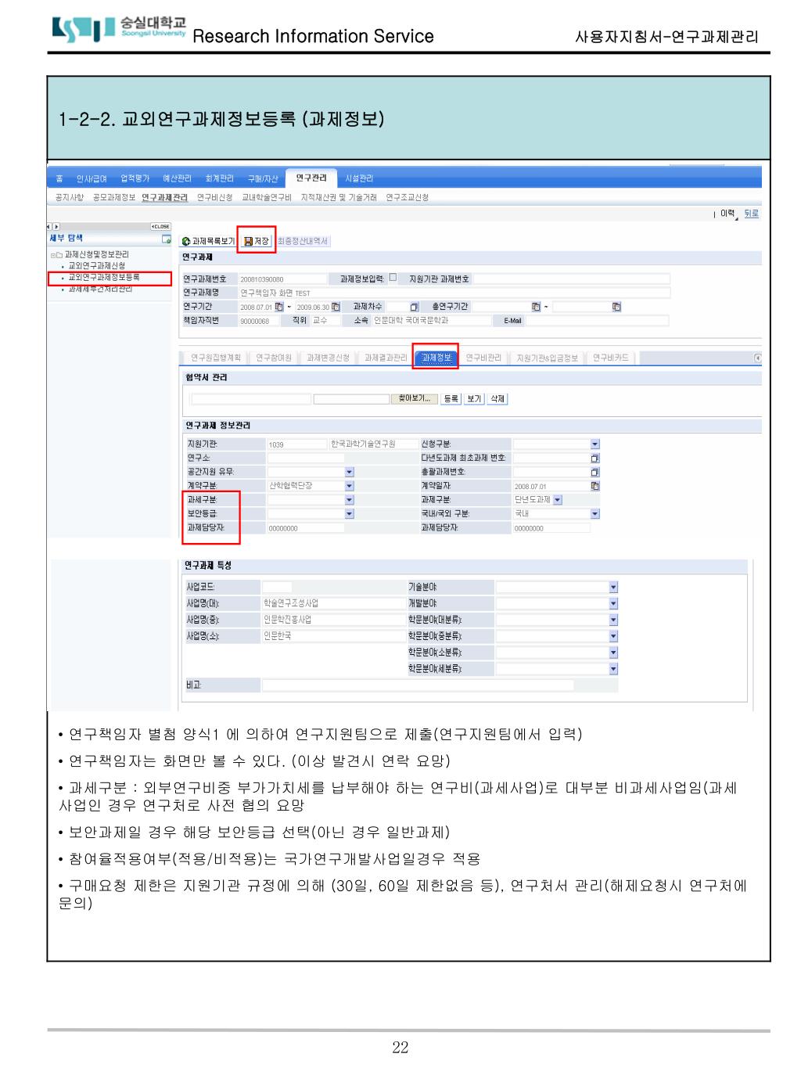This screenshot has width=801, height=1068.
Task: Switch to the 과제변경신청 tab
Action: coord(328,358)
